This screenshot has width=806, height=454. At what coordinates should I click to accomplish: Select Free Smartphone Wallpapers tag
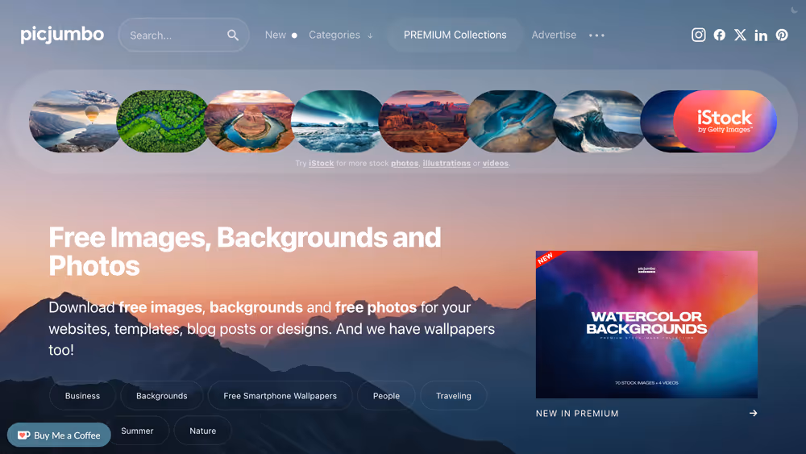point(280,395)
